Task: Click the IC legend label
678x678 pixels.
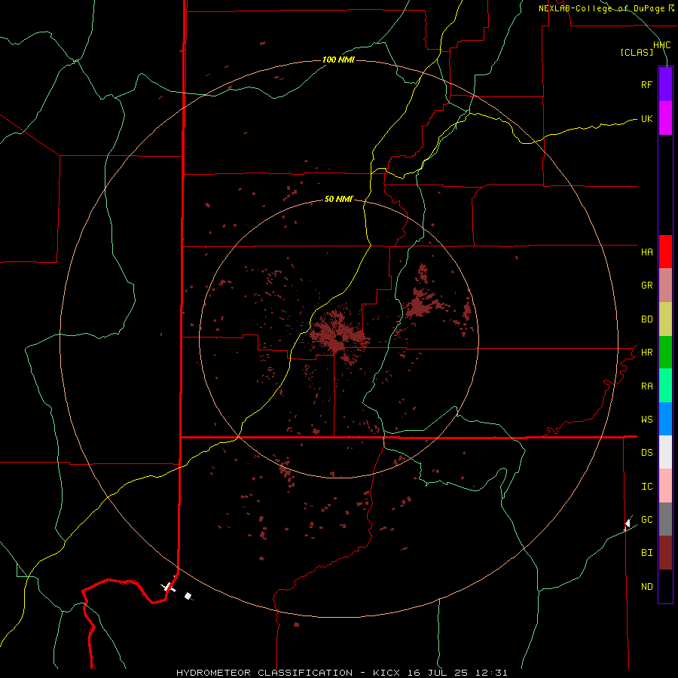Action: pyautogui.click(x=646, y=487)
